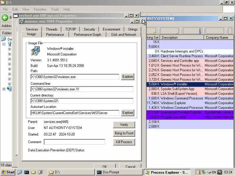
Task: Click OK in msiexec Properties dialog
Action: (105, 166)
